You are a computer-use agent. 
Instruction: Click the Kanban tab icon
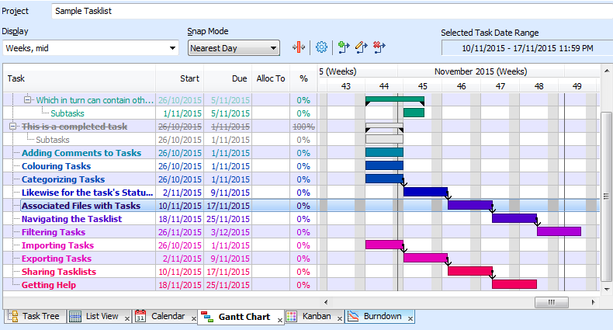pos(291,316)
